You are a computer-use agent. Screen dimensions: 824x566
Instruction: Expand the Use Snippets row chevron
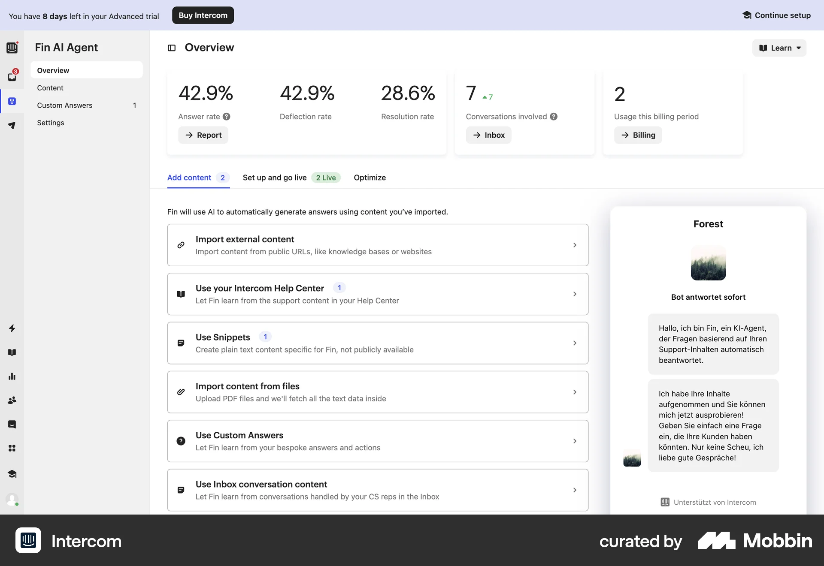575,343
